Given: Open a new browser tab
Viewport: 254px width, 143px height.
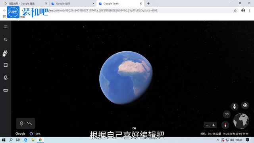Looking at the screenshot, I should pyautogui.click(x=148, y=4).
